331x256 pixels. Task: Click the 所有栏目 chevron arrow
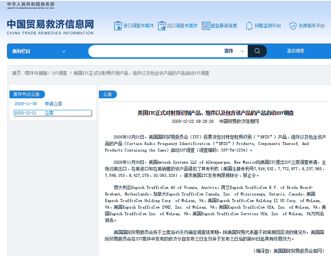point(64,52)
